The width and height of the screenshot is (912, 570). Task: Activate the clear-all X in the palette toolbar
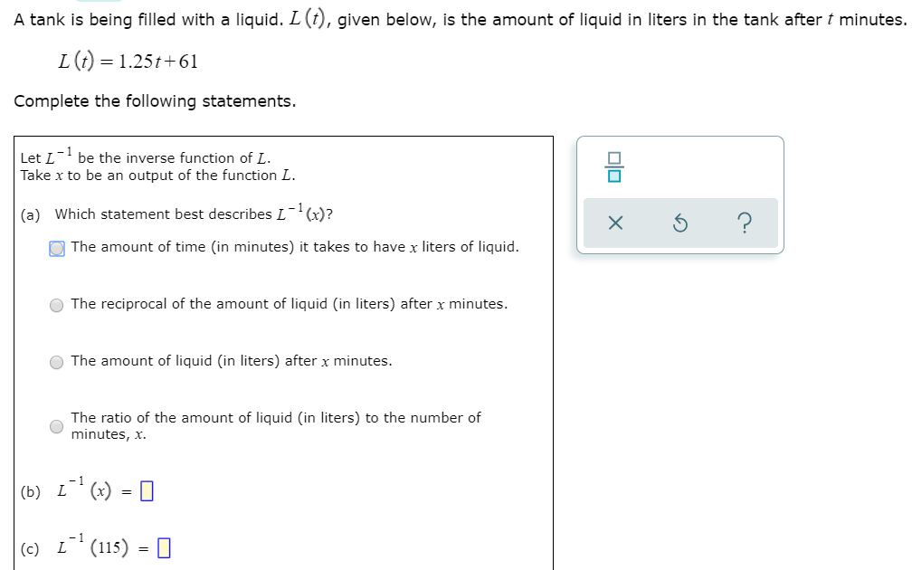tap(615, 223)
